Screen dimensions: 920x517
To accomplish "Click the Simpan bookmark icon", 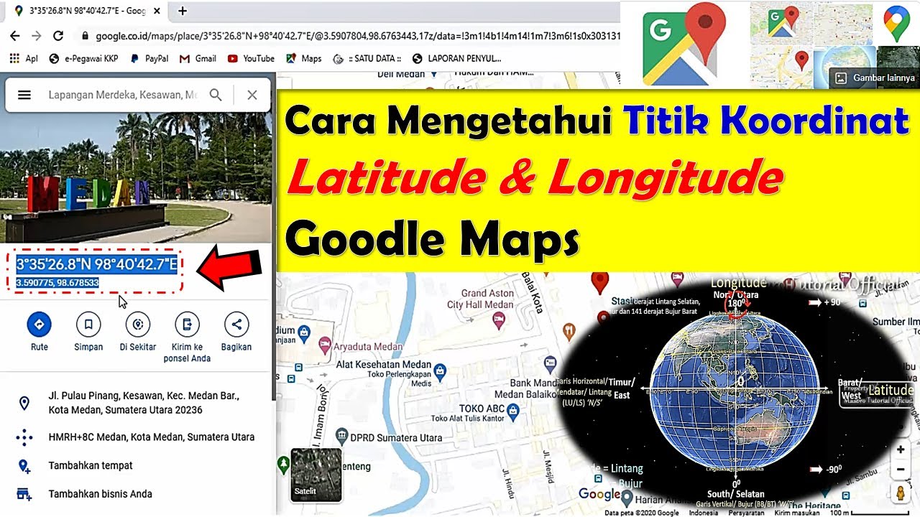I will (88, 325).
